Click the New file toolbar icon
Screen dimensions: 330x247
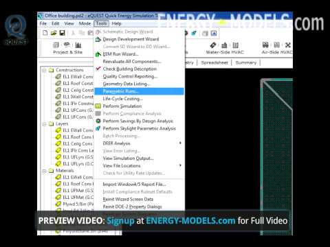tap(45, 33)
